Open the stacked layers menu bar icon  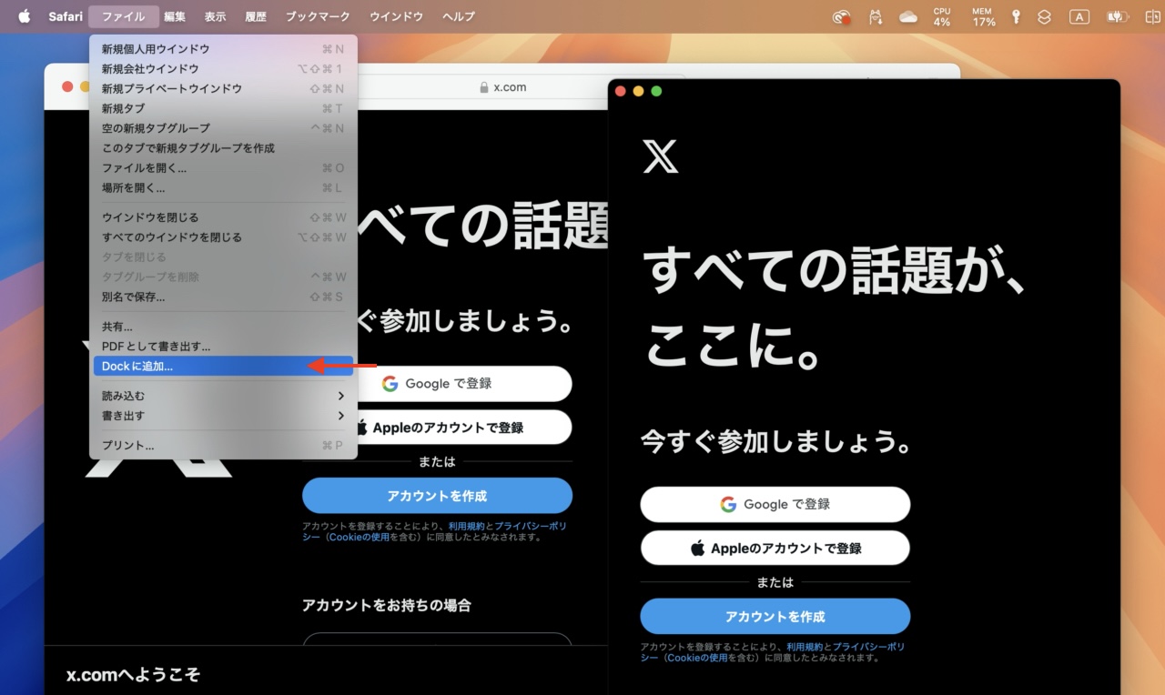tap(1045, 16)
